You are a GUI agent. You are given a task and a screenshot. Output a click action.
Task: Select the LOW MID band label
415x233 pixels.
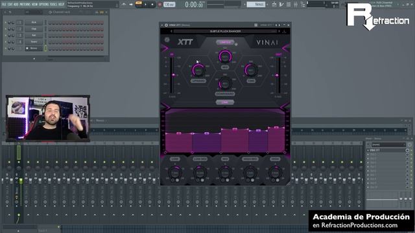(200, 159)
